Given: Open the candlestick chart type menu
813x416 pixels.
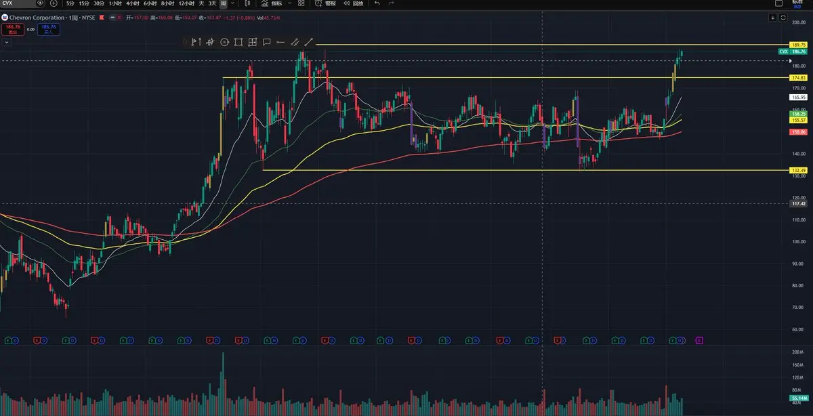Looking at the screenshot, I should click(x=247, y=3).
